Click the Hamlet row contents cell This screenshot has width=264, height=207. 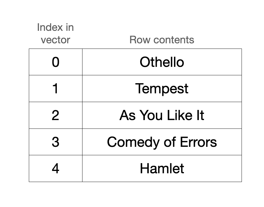point(162,169)
